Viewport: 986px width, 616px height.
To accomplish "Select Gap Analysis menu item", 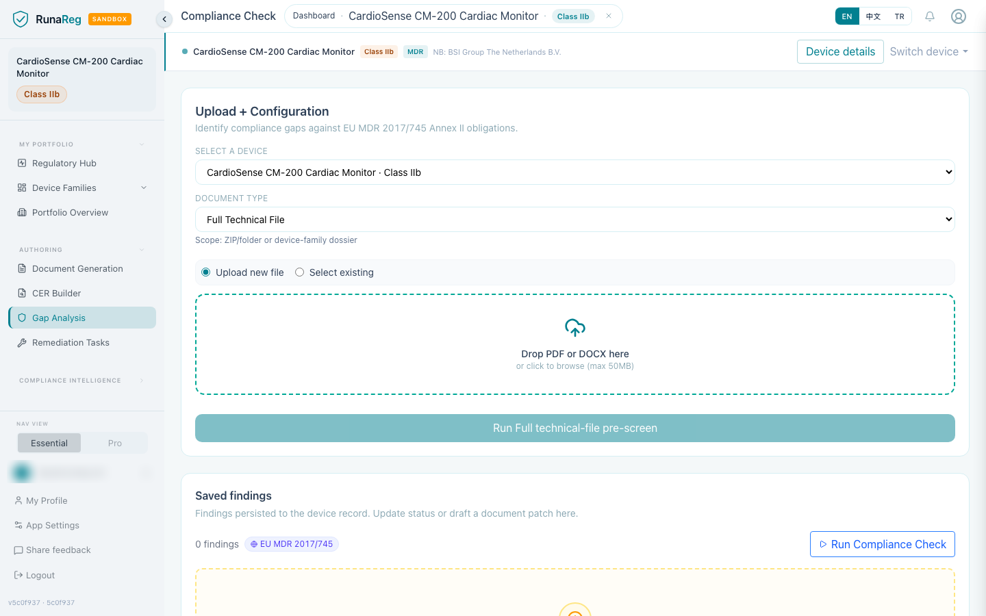I will tap(82, 318).
